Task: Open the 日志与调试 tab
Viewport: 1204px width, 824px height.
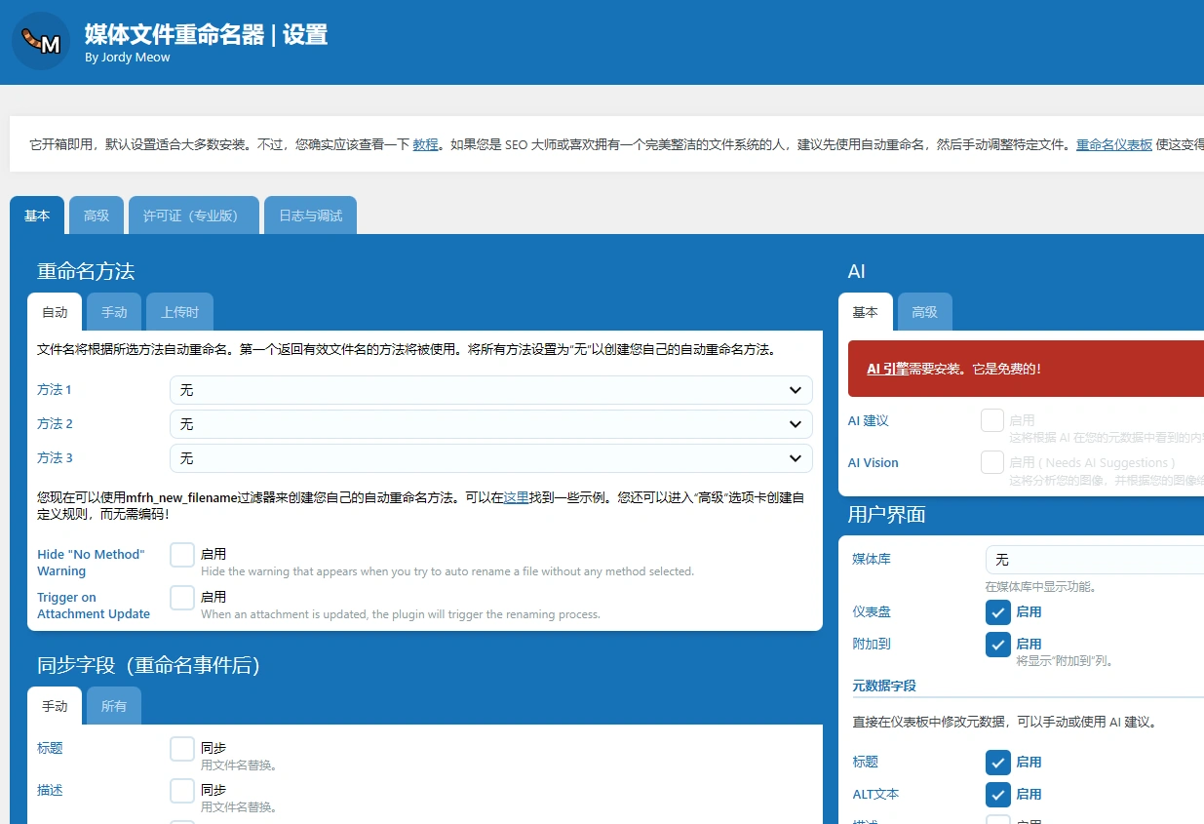Action: click(310, 215)
